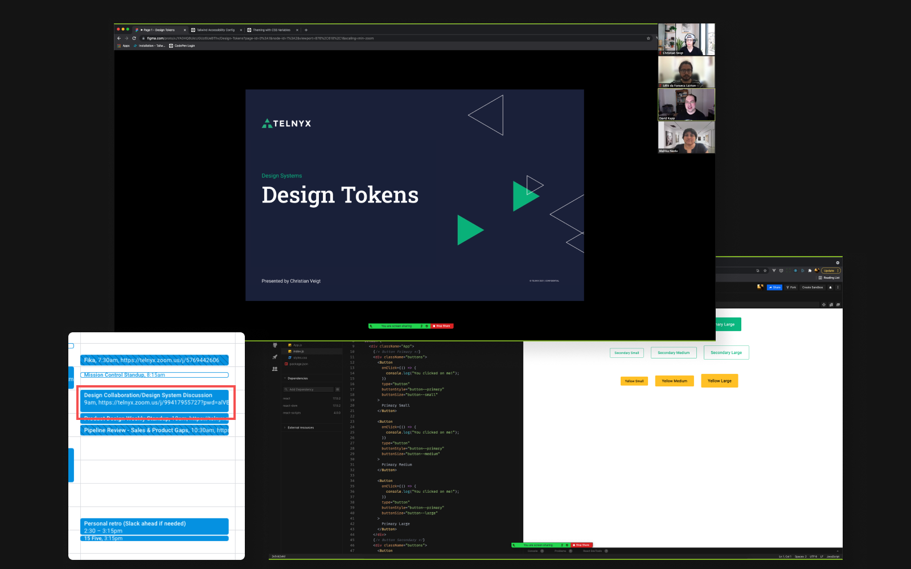The height and width of the screenshot is (569, 911).
Task: Click the forward arrow in Figma browser
Action: 126,38
